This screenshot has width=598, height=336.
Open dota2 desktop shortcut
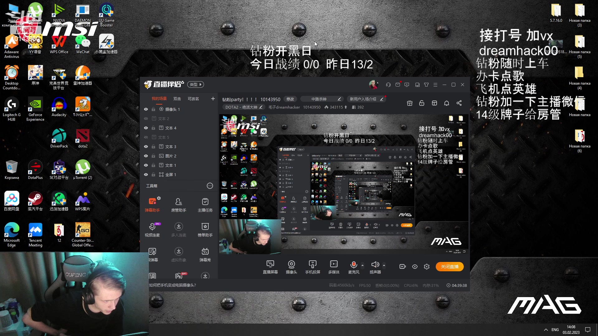tap(83, 138)
